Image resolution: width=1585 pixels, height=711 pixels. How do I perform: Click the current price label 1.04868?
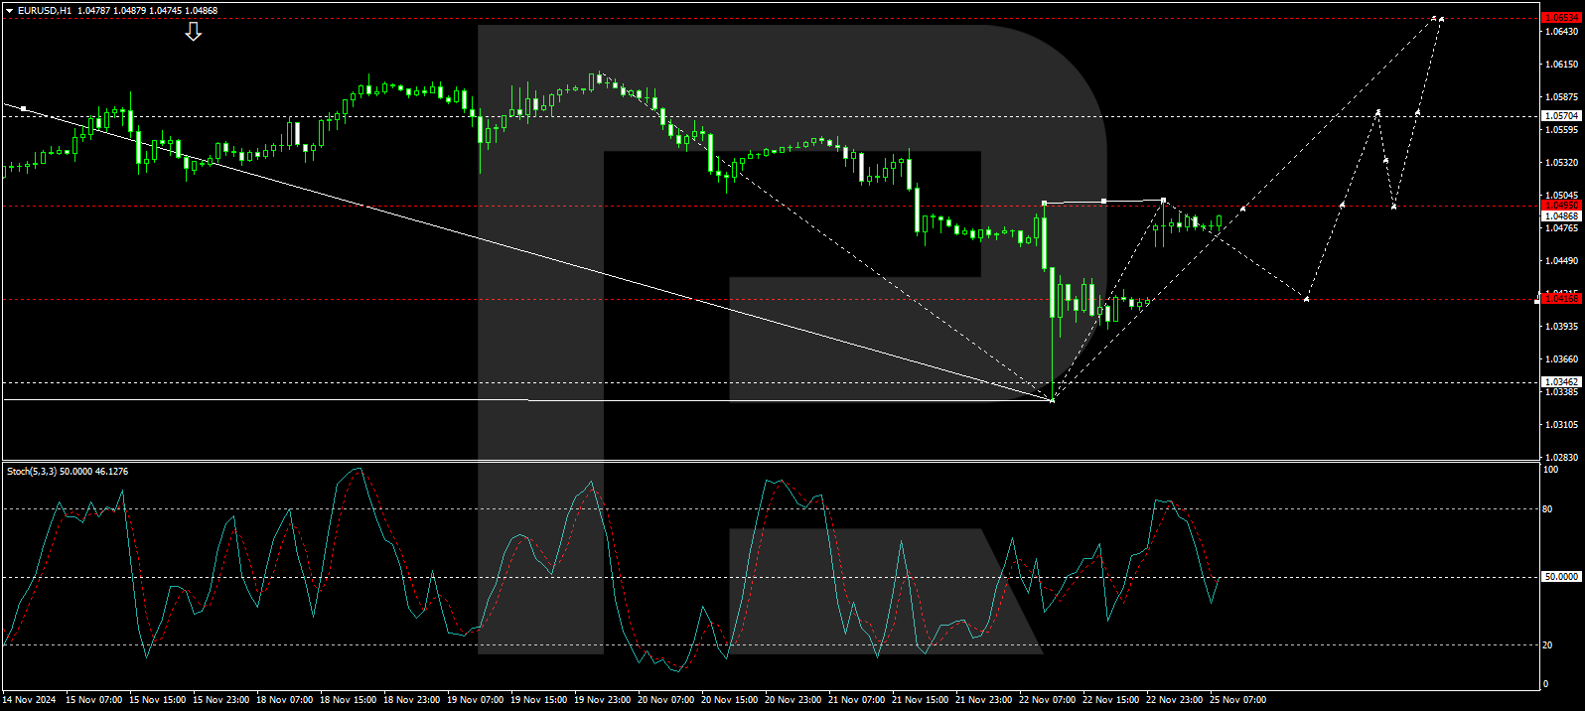pyautogui.click(x=1560, y=216)
